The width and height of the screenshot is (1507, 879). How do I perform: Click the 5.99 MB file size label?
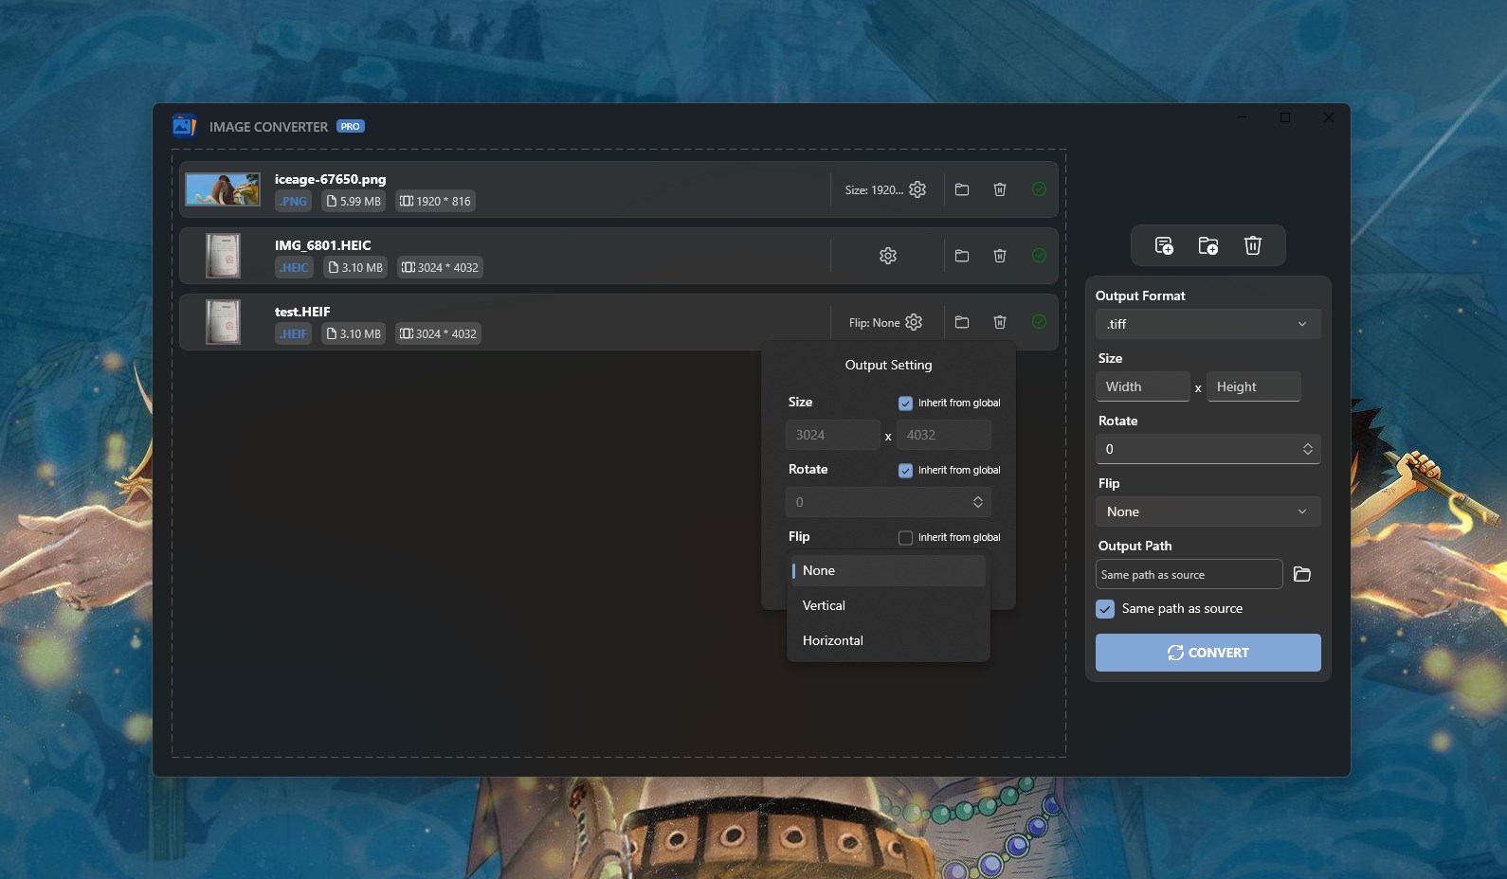[353, 201]
